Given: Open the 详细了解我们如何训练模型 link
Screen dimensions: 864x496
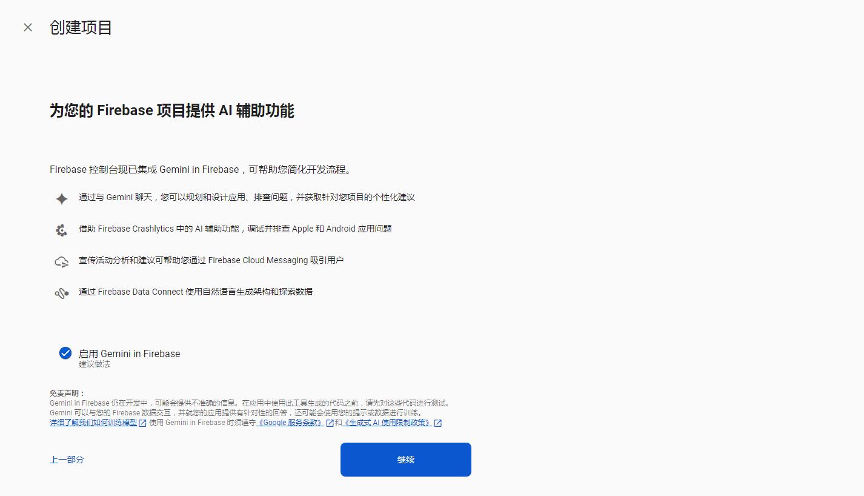Looking at the screenshot, I should point(93,423).
